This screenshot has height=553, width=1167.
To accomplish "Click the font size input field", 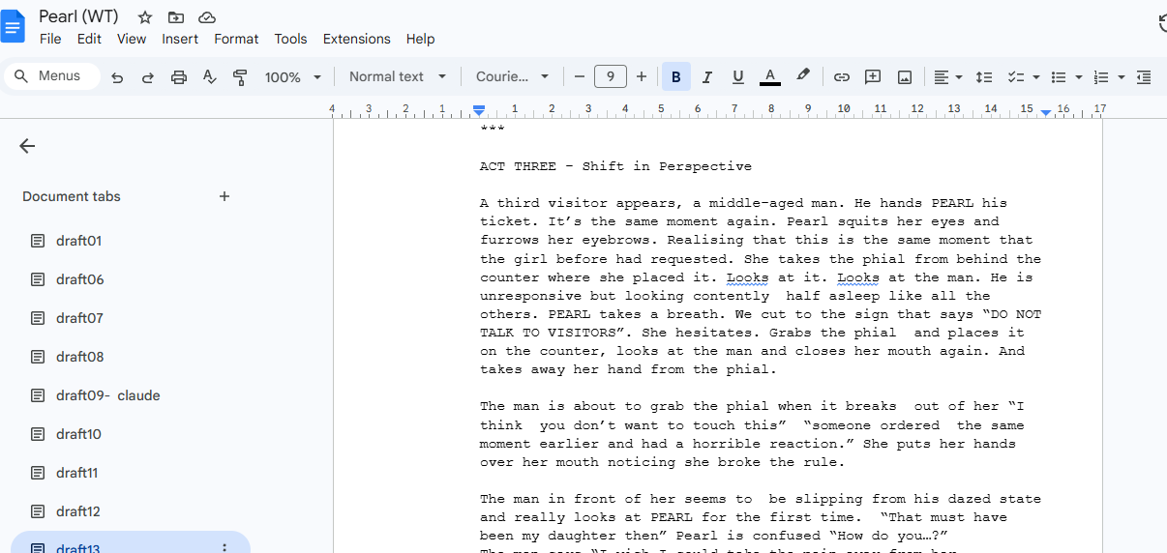I will 611,77.
